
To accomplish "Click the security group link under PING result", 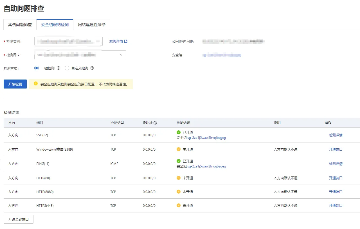I will coord(206,166).
